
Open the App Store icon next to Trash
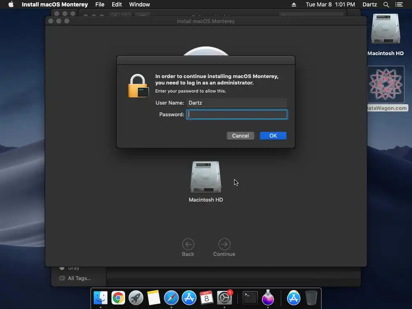[x=293, y=298]
